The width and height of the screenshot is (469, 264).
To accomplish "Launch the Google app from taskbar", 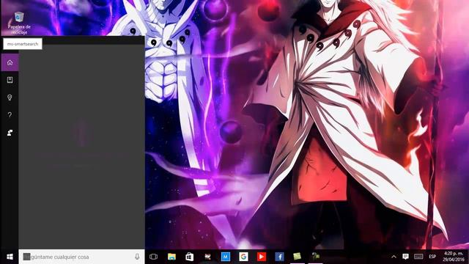I will point(243,257).
